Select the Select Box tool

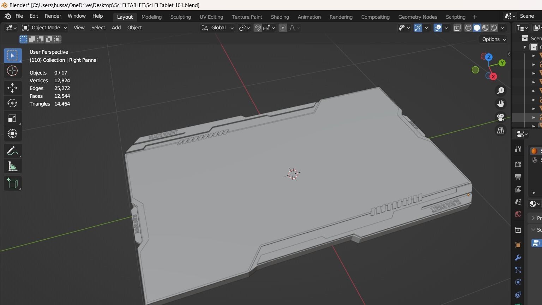pyautogui.click(x=13, y=55)
